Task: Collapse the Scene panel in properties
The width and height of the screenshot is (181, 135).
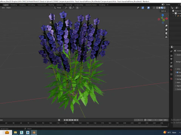Action: click(x=176, y=55)
